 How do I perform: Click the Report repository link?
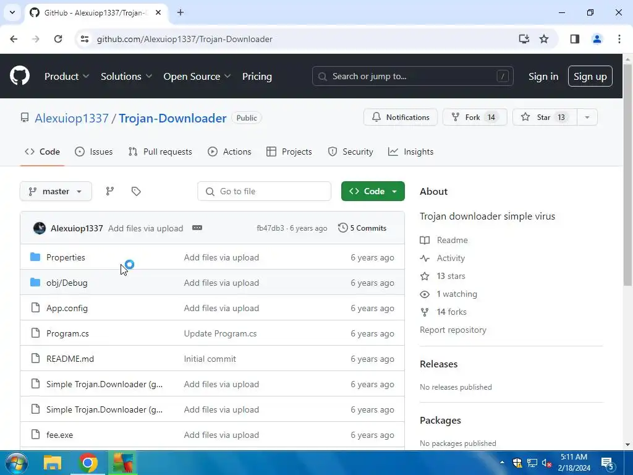point(453,330)
